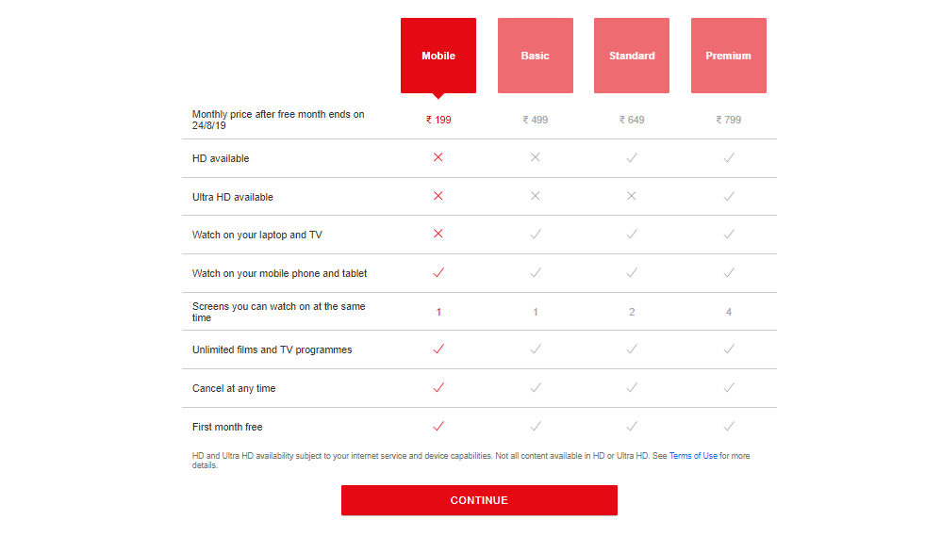Image resolution: width=925 pixels, height=536 pixels.
Task: Click checkmark for HD available under Standard
Action: pyautogui.click(x=632, y=157)
